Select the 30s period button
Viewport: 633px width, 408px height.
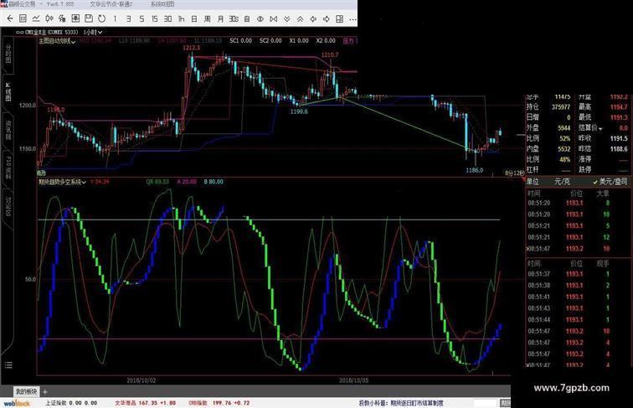[234, 18]
